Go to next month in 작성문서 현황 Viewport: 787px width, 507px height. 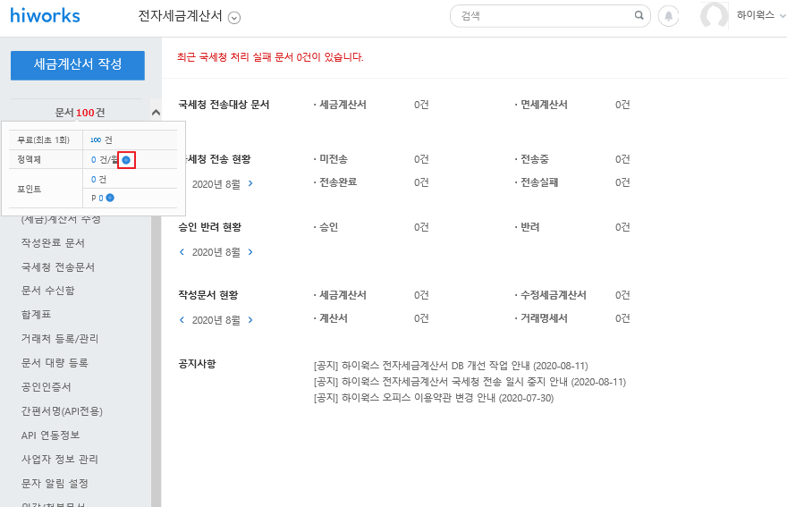pyautogui.click(x=250, y=320)
